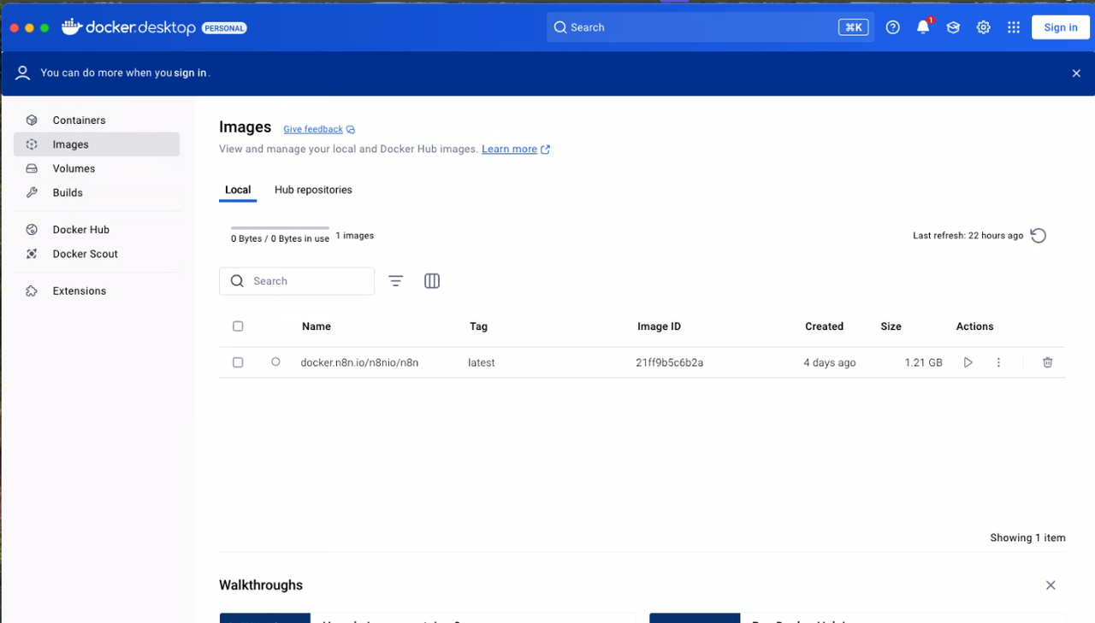The height and width of the screenshot is (623, 1095).
Task: Click the feedback chat bubble icon
Action: 351,130
